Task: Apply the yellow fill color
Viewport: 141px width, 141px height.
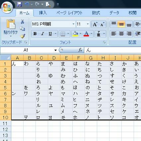Action: [75, 34]
